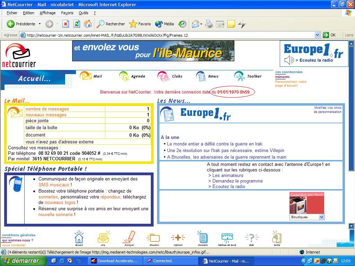The height and width of the screenshot is (266, 355).
Task: Open the Fichier menu
Action: pos(12,13)
